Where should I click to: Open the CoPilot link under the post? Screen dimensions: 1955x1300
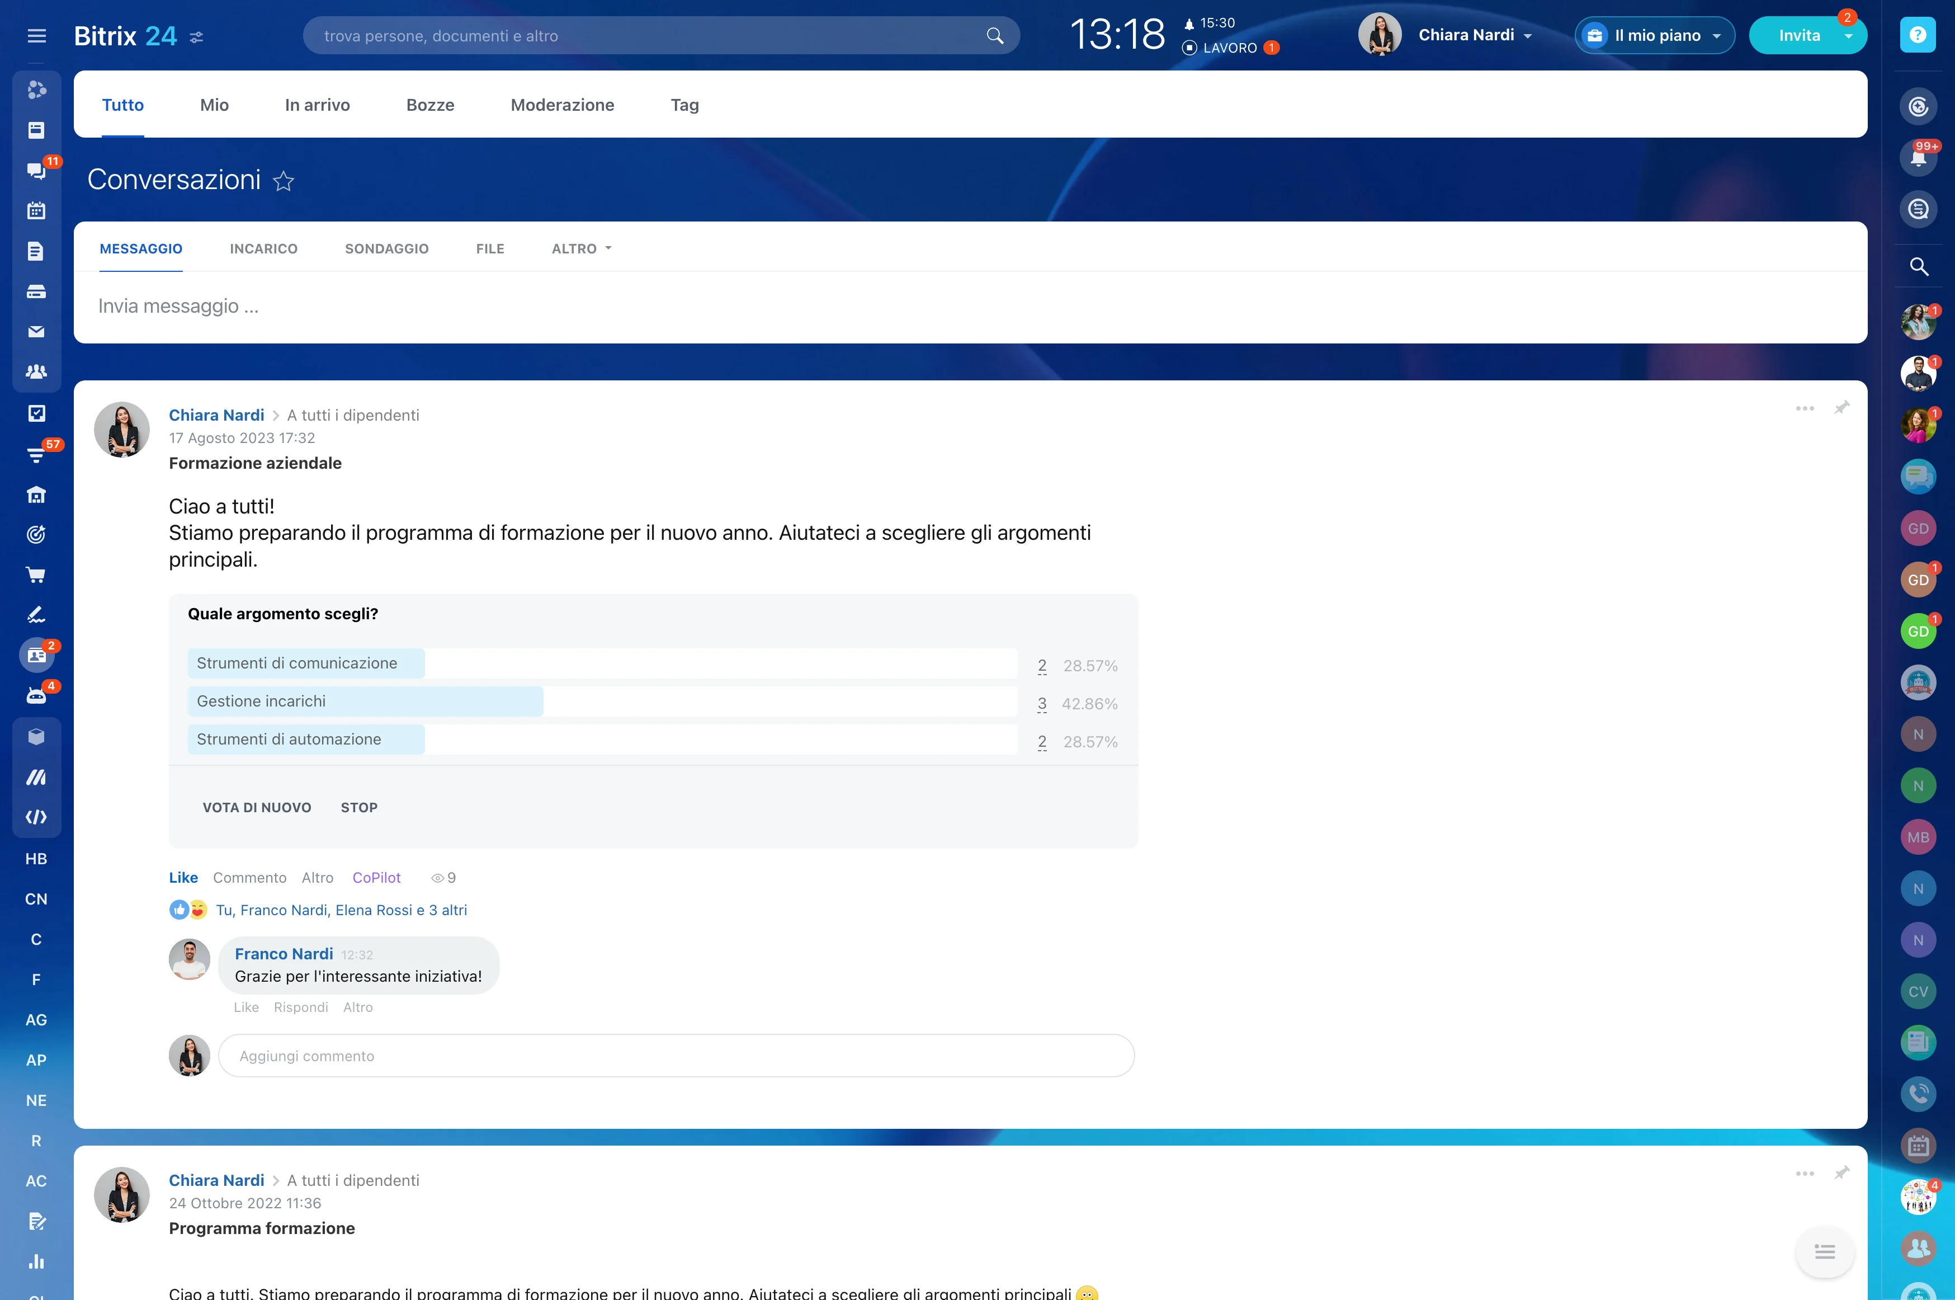coord(376,877)
